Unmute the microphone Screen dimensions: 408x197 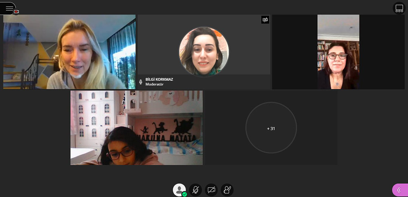(x=195, y=189)
